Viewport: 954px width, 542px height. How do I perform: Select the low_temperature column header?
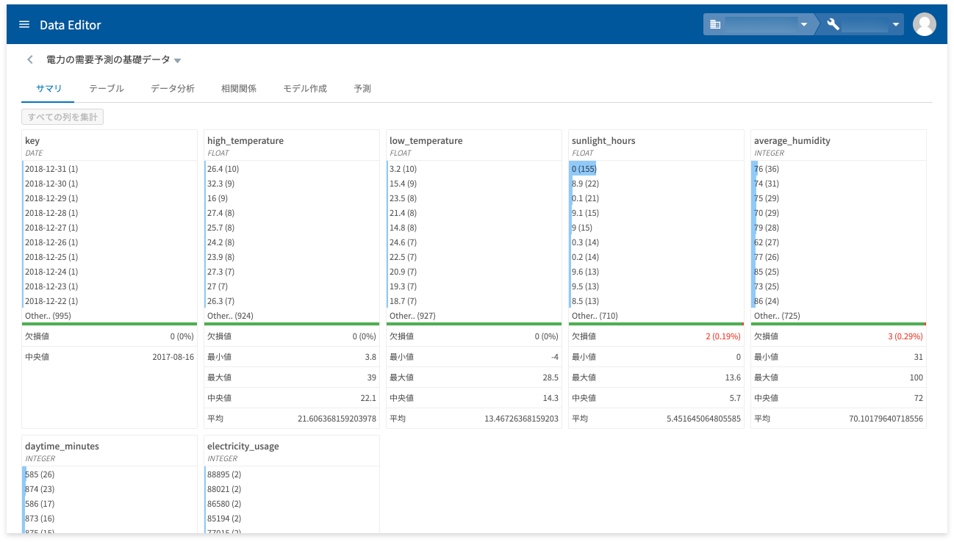point(426,140)
